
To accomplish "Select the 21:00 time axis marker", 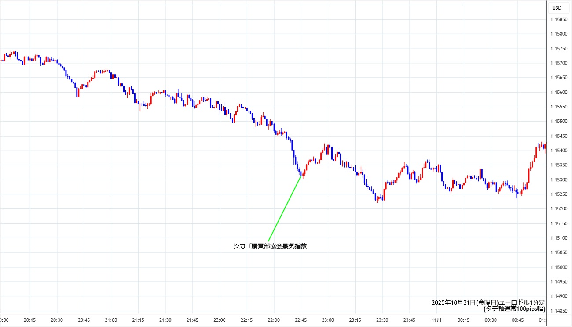I will 111,320.
